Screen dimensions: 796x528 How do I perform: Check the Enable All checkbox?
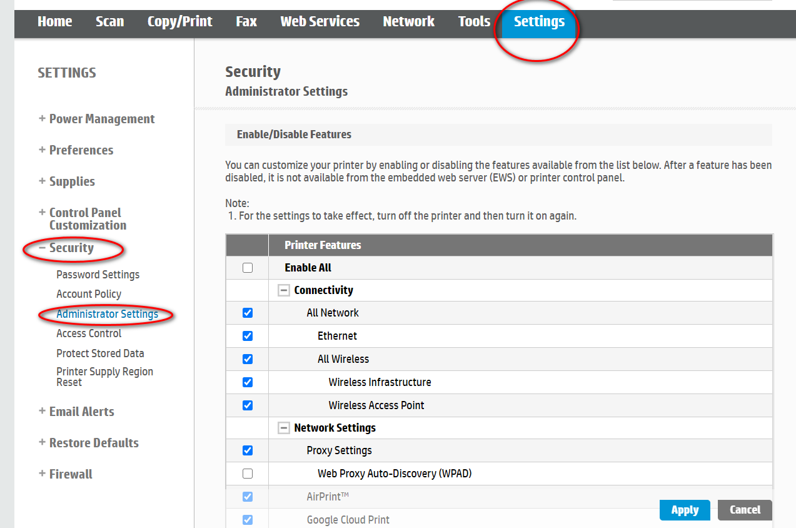point(248,268)
